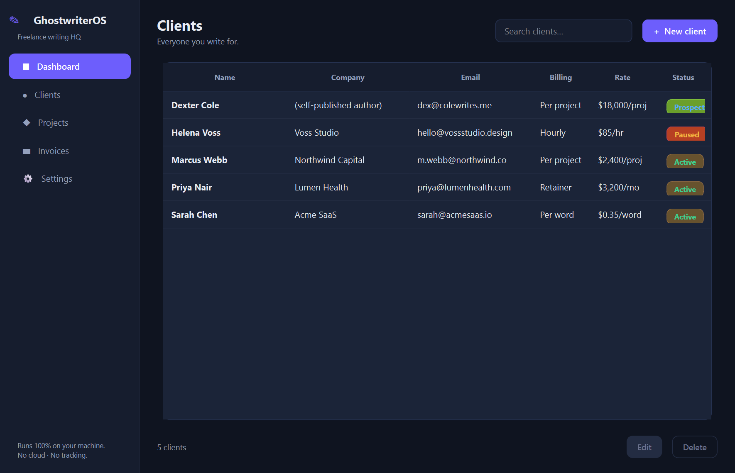This screenshot has height=473, width=735.
Task: Sort by the Email column header
Action: 470,78
